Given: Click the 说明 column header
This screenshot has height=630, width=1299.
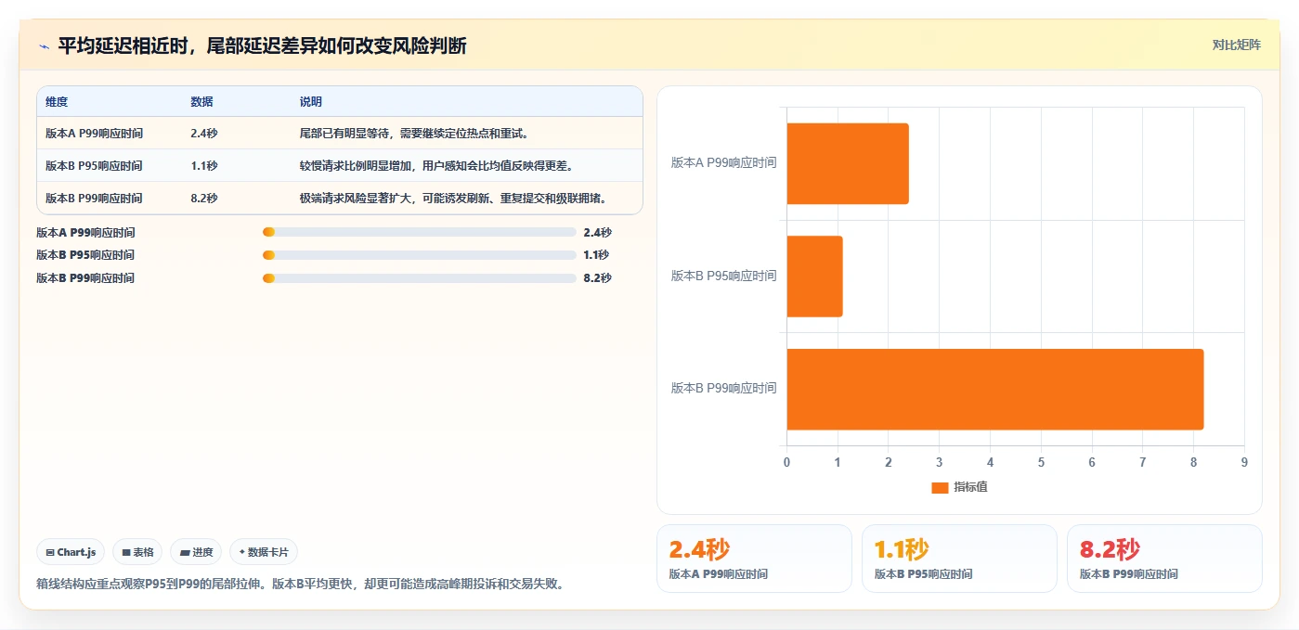Looking at the screenshot, I should [310, 102].
